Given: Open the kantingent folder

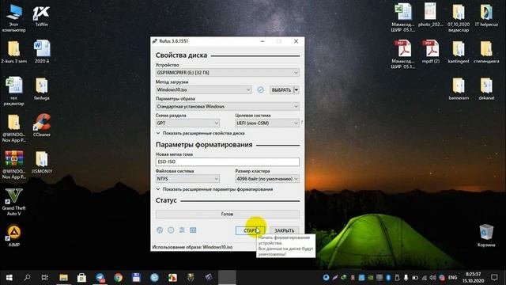Looking at the screenshot, I should tap(459, 51).
